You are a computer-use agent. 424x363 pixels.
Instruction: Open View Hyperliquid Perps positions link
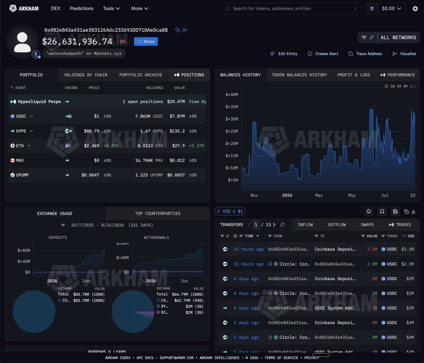tap(197, 101)
